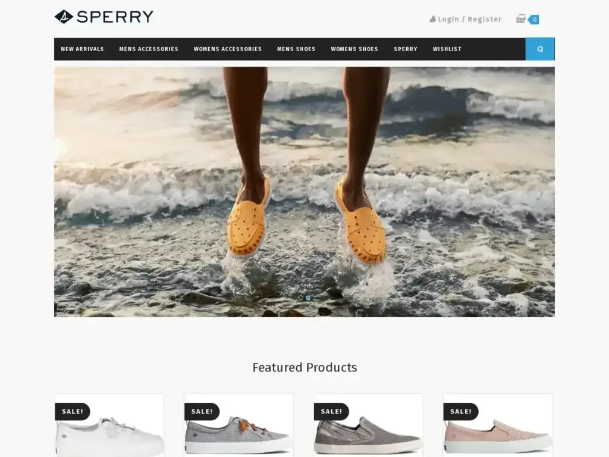Open the Wishlist page
This screenshot has height=457, width=609.
pos(447,49)
